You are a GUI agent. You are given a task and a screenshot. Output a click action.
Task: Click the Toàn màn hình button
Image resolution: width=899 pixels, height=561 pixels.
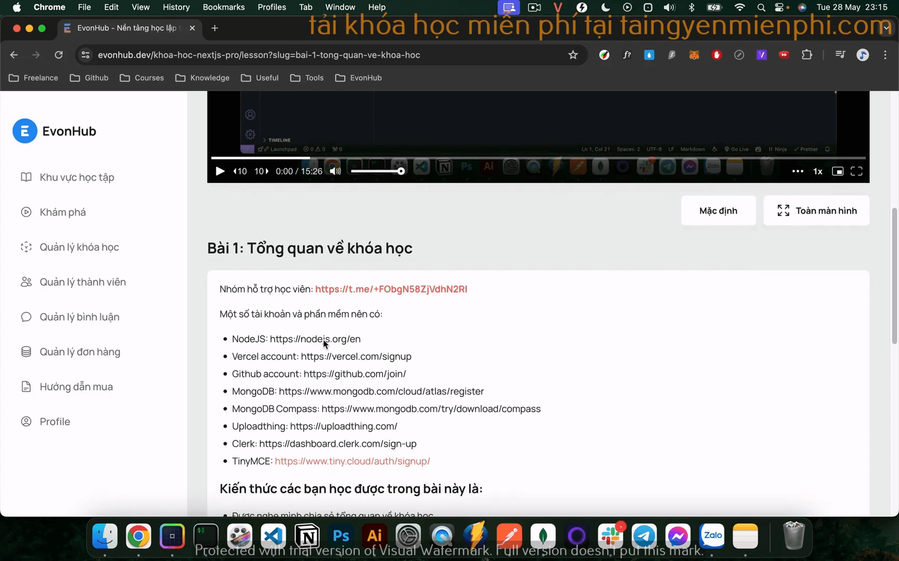(816, 210)
